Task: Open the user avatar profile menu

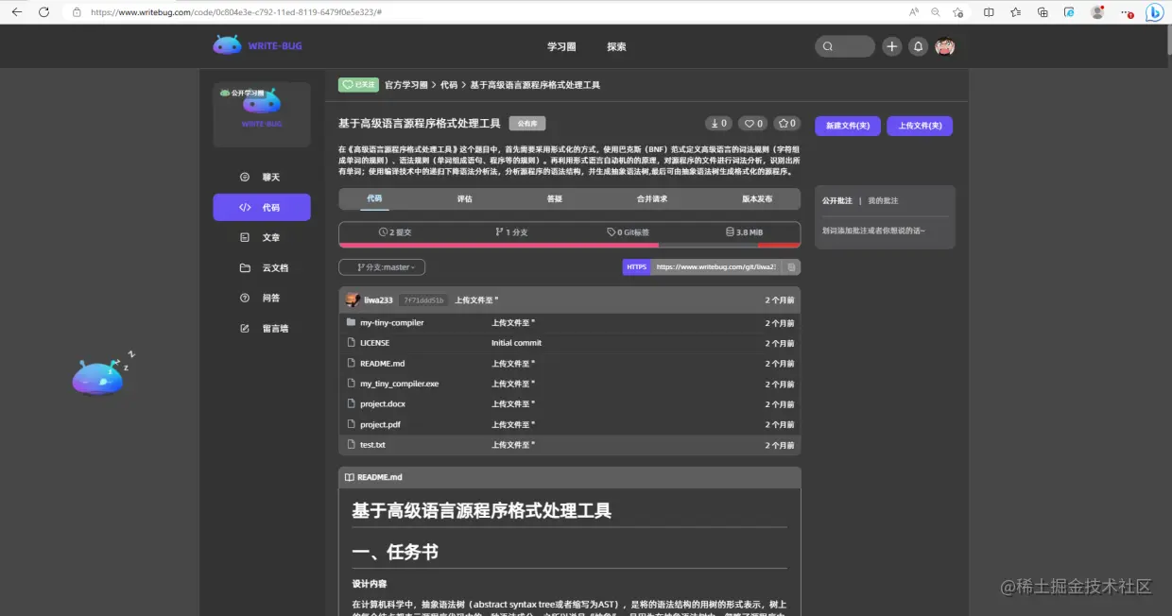Action: (944, 45)
